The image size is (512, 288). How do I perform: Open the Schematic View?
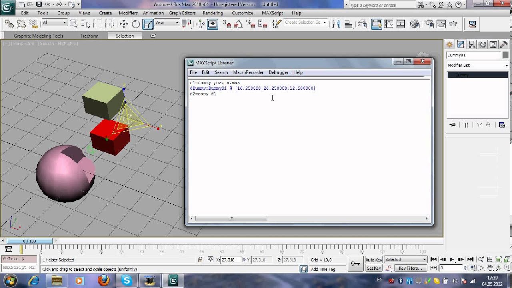[x=400, y=24]
